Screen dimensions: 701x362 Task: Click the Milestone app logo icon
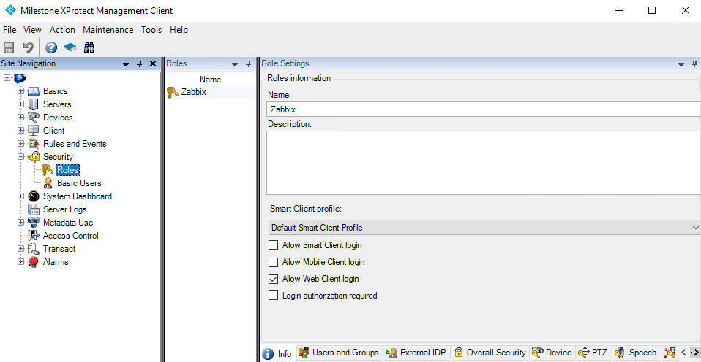(10, 10)
